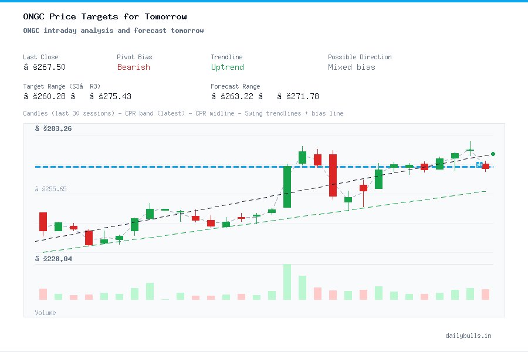
Task: Select the Pivot Bias Bearish label
Action: click(133, 67)
